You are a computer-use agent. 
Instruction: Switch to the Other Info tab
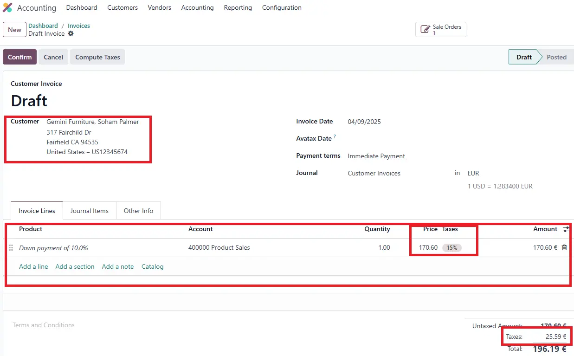pyautogui.click(x=138, y=211)
